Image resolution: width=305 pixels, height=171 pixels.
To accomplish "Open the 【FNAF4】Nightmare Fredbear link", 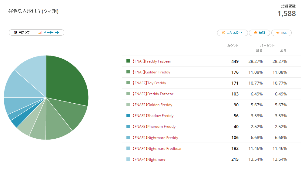I will (x=157, y=149).
